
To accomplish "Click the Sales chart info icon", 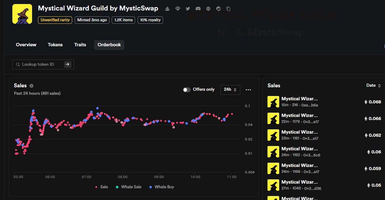I will (x=31, y=86).
